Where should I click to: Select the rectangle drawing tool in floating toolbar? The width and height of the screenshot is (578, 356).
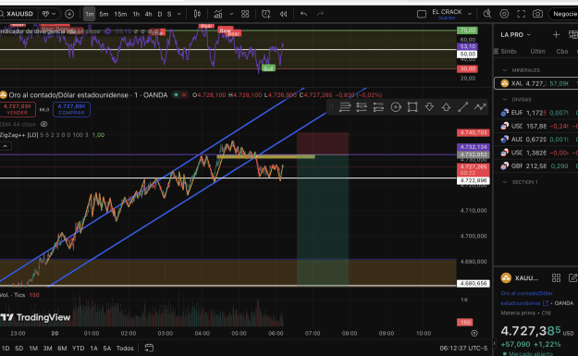tap(412, 107)
